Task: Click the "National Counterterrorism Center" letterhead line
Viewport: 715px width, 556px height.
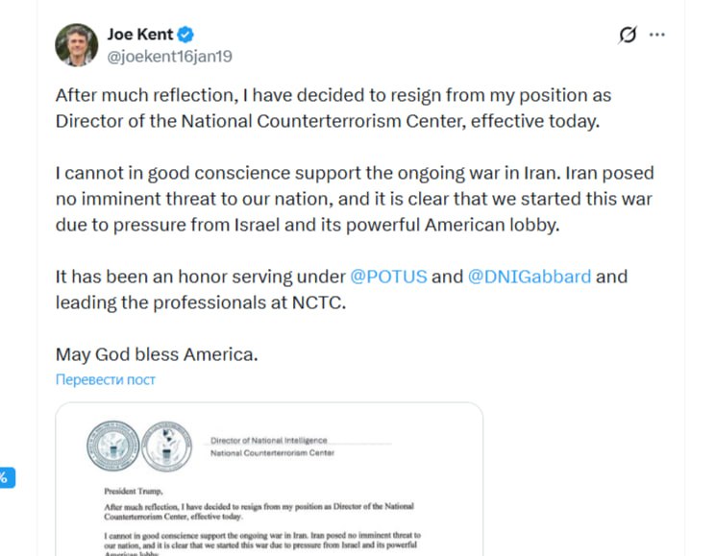Action: (x=272, y=452)
